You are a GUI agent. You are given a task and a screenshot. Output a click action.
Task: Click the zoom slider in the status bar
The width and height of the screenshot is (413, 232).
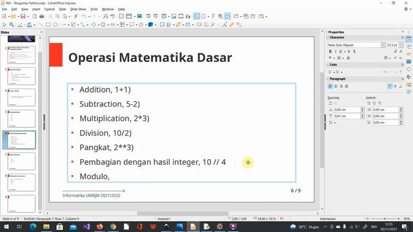pos(385,218)
